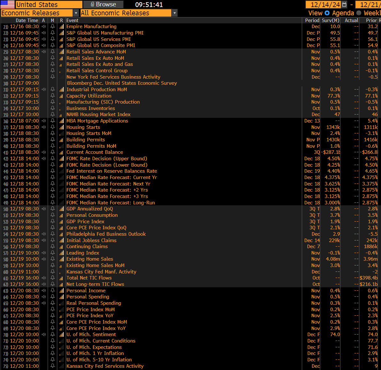Click the prior value 31.2 for Empire Manufacturing
This screenshot has height=370, width=381.
coord(372,27)
